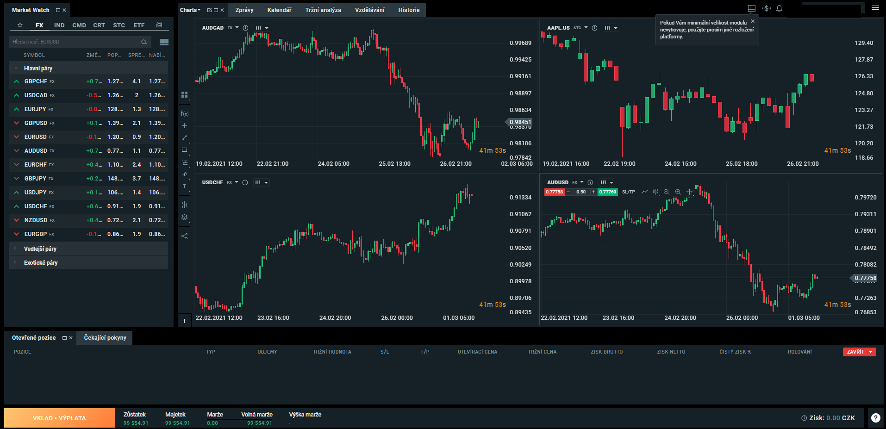Open the Charts panel dropdown
Screen dimensions: 886x429
(x=190, y=10)
